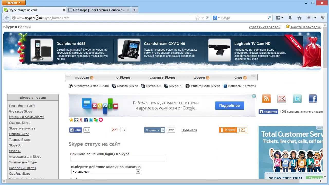Open the 'о Skype' menu item
329x185 pixels.
pos(123,77)
